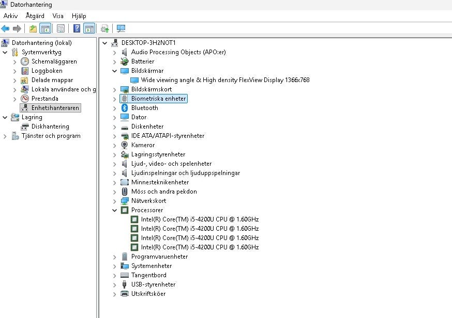Click the properties sheet toolbar icon
452x318 pixels.
click(61, 28)
